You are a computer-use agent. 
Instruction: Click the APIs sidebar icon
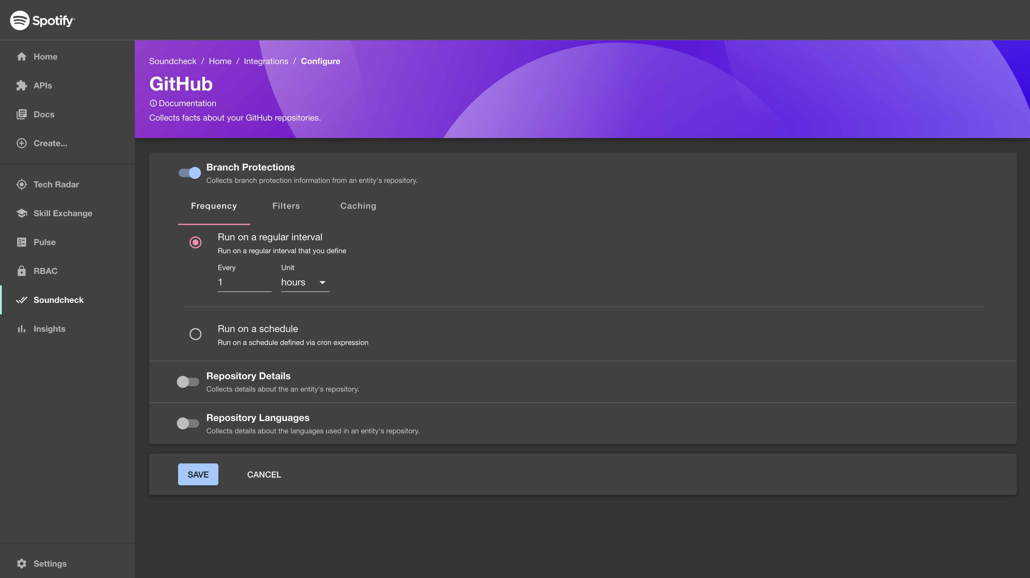(20, 85)
